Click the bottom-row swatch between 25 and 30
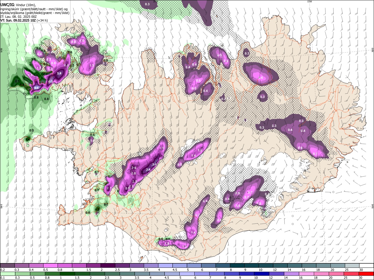 (351, 274)
